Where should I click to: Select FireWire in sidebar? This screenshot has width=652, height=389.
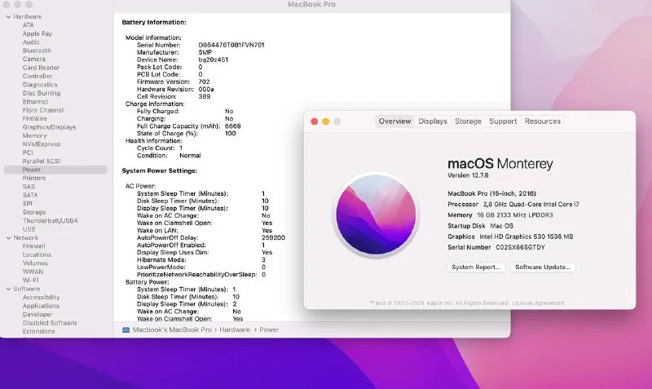coord(35,118)
